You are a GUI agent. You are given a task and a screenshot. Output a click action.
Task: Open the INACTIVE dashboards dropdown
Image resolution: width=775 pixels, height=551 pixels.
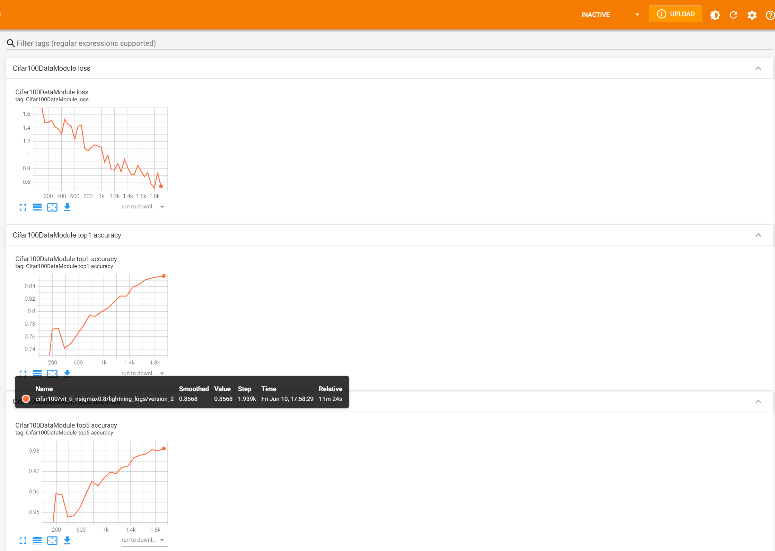pyautogui.click(x=610, y=15)
